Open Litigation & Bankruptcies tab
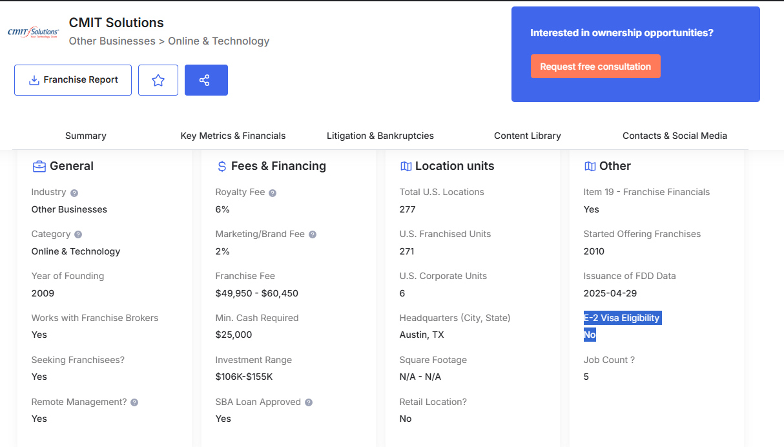Screen dimensions: 784x447 click(x=380, y=136)
